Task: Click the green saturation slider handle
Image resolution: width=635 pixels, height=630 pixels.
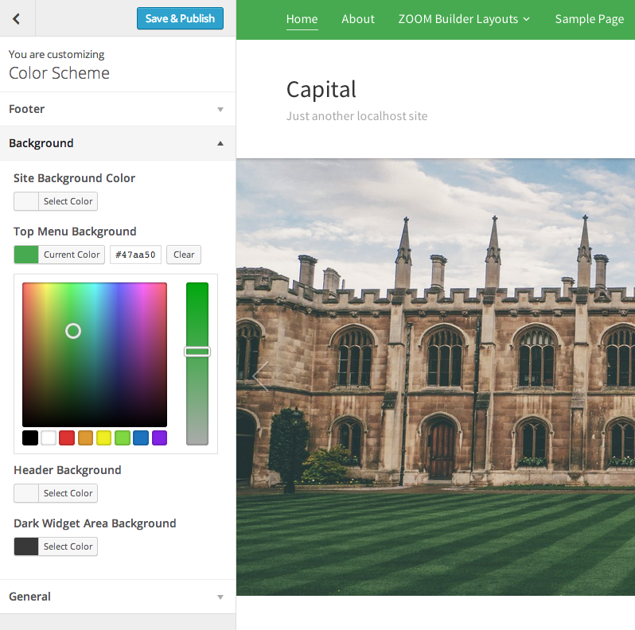Action: click(x=197, y=352)
